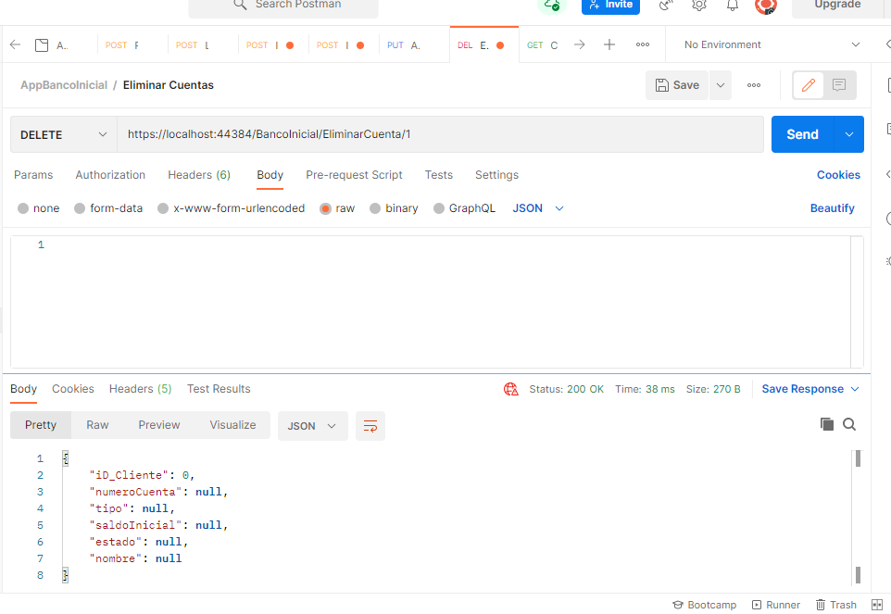The image size is (891, 614).
Task: Open the response JSON format dropdown
Action: point(312,426)
